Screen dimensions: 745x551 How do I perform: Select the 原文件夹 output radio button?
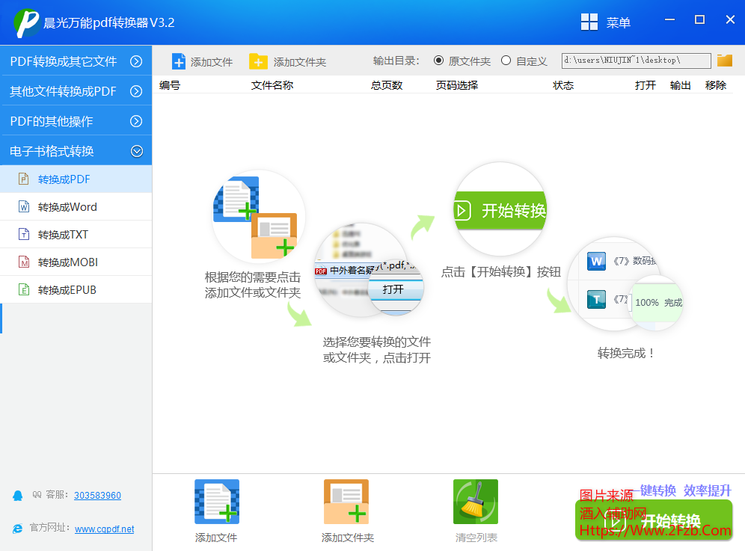click(438, 61)
